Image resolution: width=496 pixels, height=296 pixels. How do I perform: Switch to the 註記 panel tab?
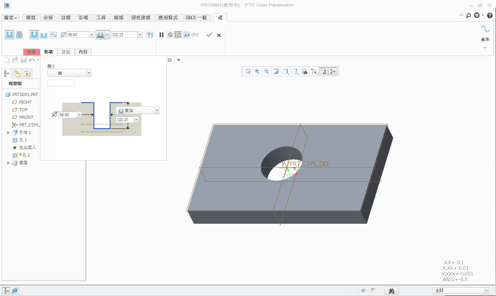[x=66, y=51]
